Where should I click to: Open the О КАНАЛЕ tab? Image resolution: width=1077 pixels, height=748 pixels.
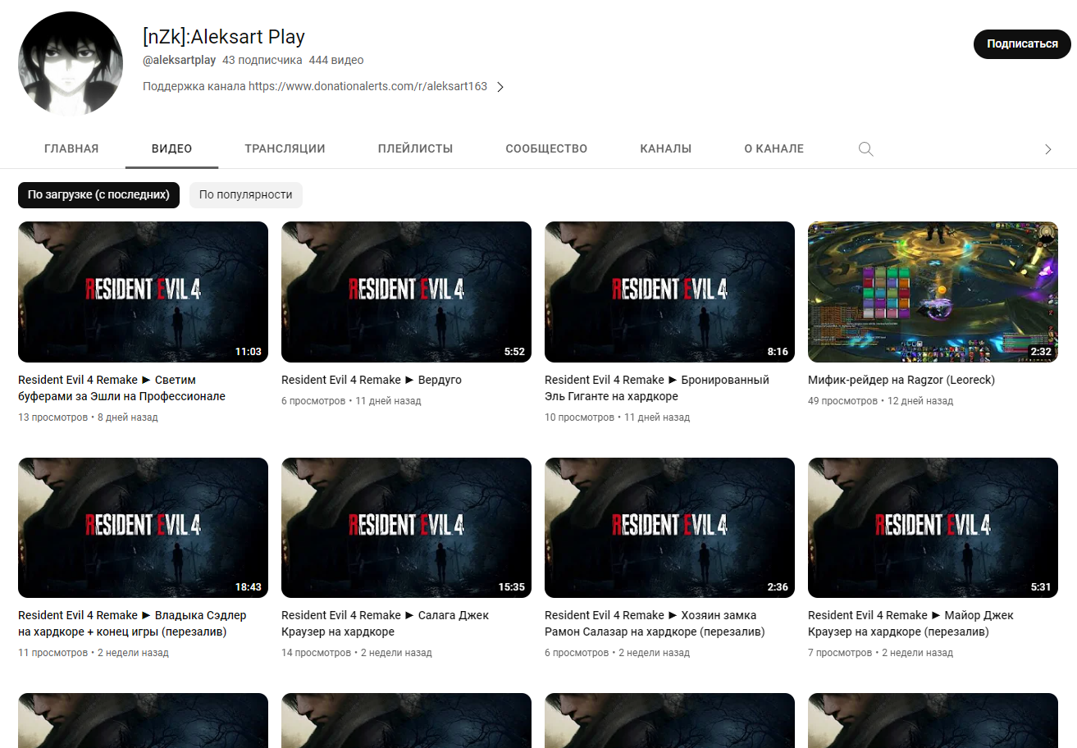pos(774,148)
